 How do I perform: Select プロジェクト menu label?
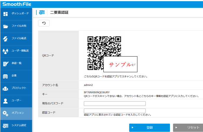coord(19,88)
